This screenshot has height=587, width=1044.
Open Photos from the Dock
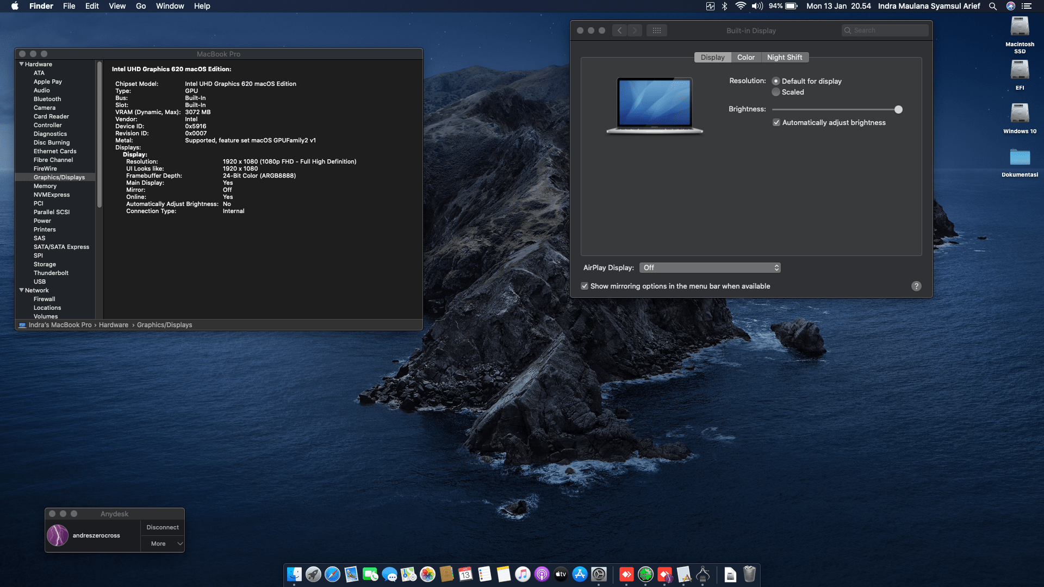pos(427,574)
